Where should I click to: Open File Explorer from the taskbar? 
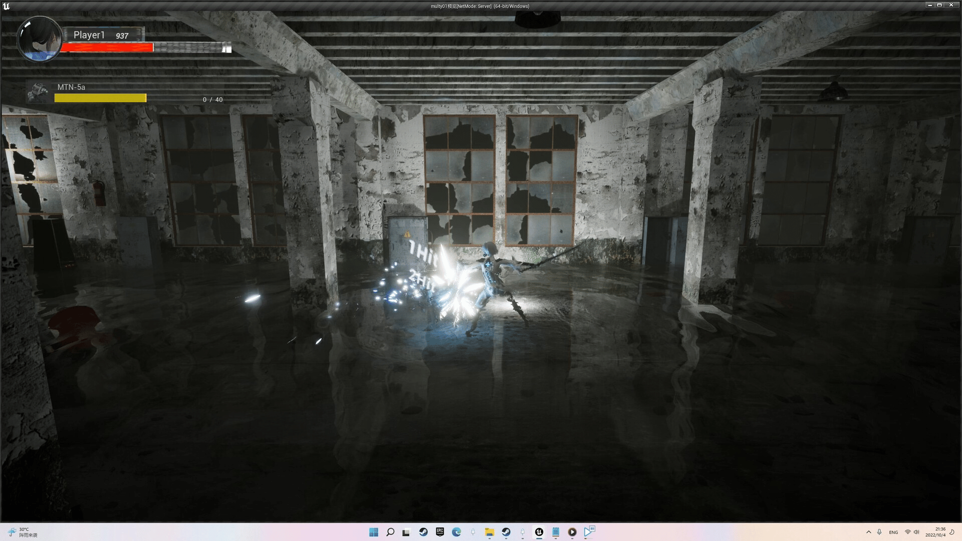coord(489,532)
